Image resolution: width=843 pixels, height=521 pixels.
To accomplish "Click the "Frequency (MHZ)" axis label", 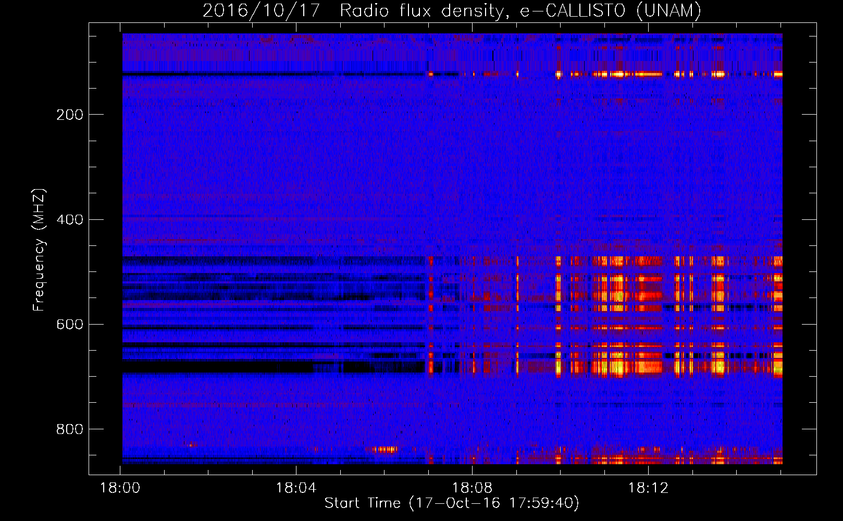I will click(x=39, y=250).
